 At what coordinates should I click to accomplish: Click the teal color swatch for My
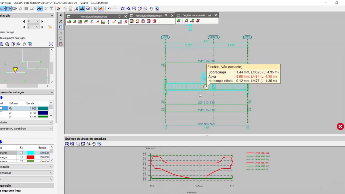(x=43, y=108)
